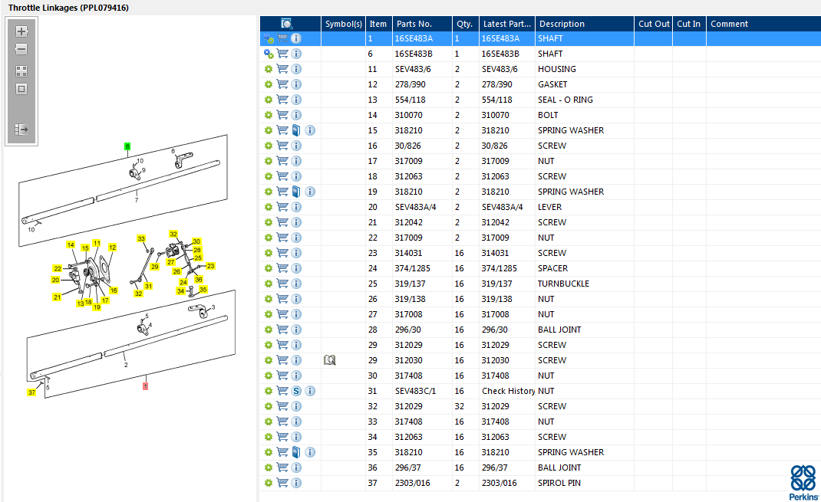This screenshot has height=502, width=821.
Task: Open info icon for item 14 BOLT
Action: click(x=296, y=115)
